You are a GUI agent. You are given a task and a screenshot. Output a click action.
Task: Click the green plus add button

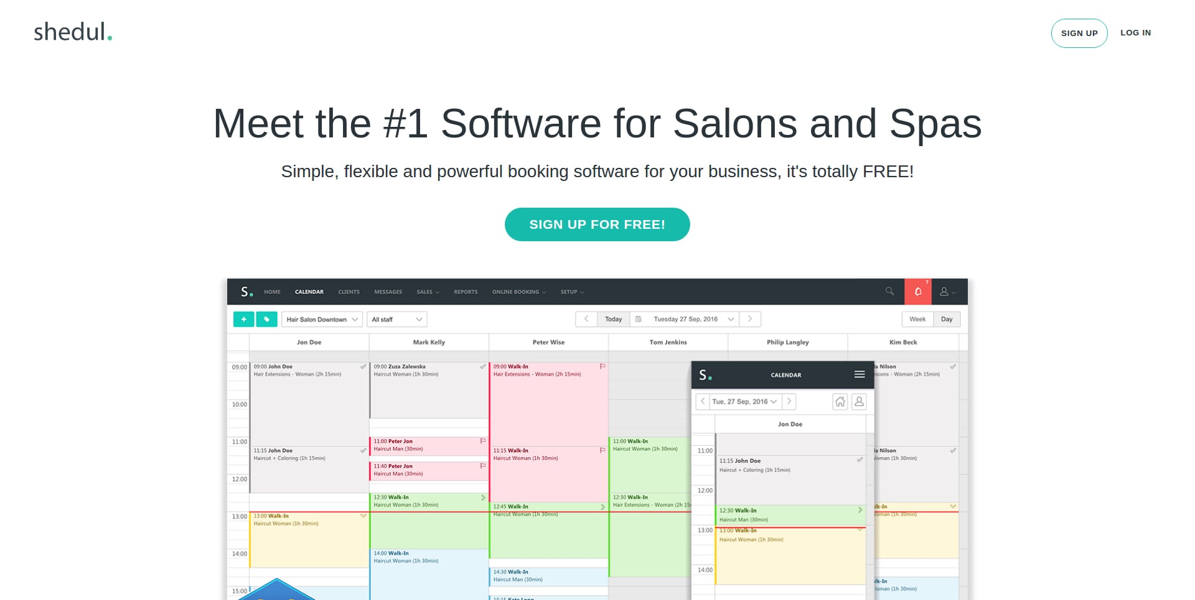(x=243, y=319)
